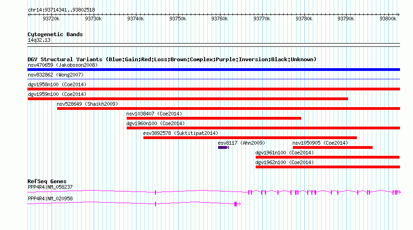413x230 pixels.
Task: Click the 93740k ruler position
Action: (136, 19)
